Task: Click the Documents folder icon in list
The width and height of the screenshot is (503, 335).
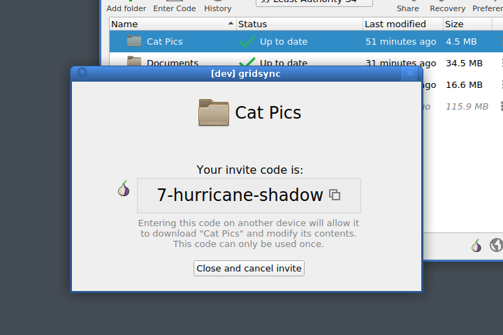Action: coord(133,61)
